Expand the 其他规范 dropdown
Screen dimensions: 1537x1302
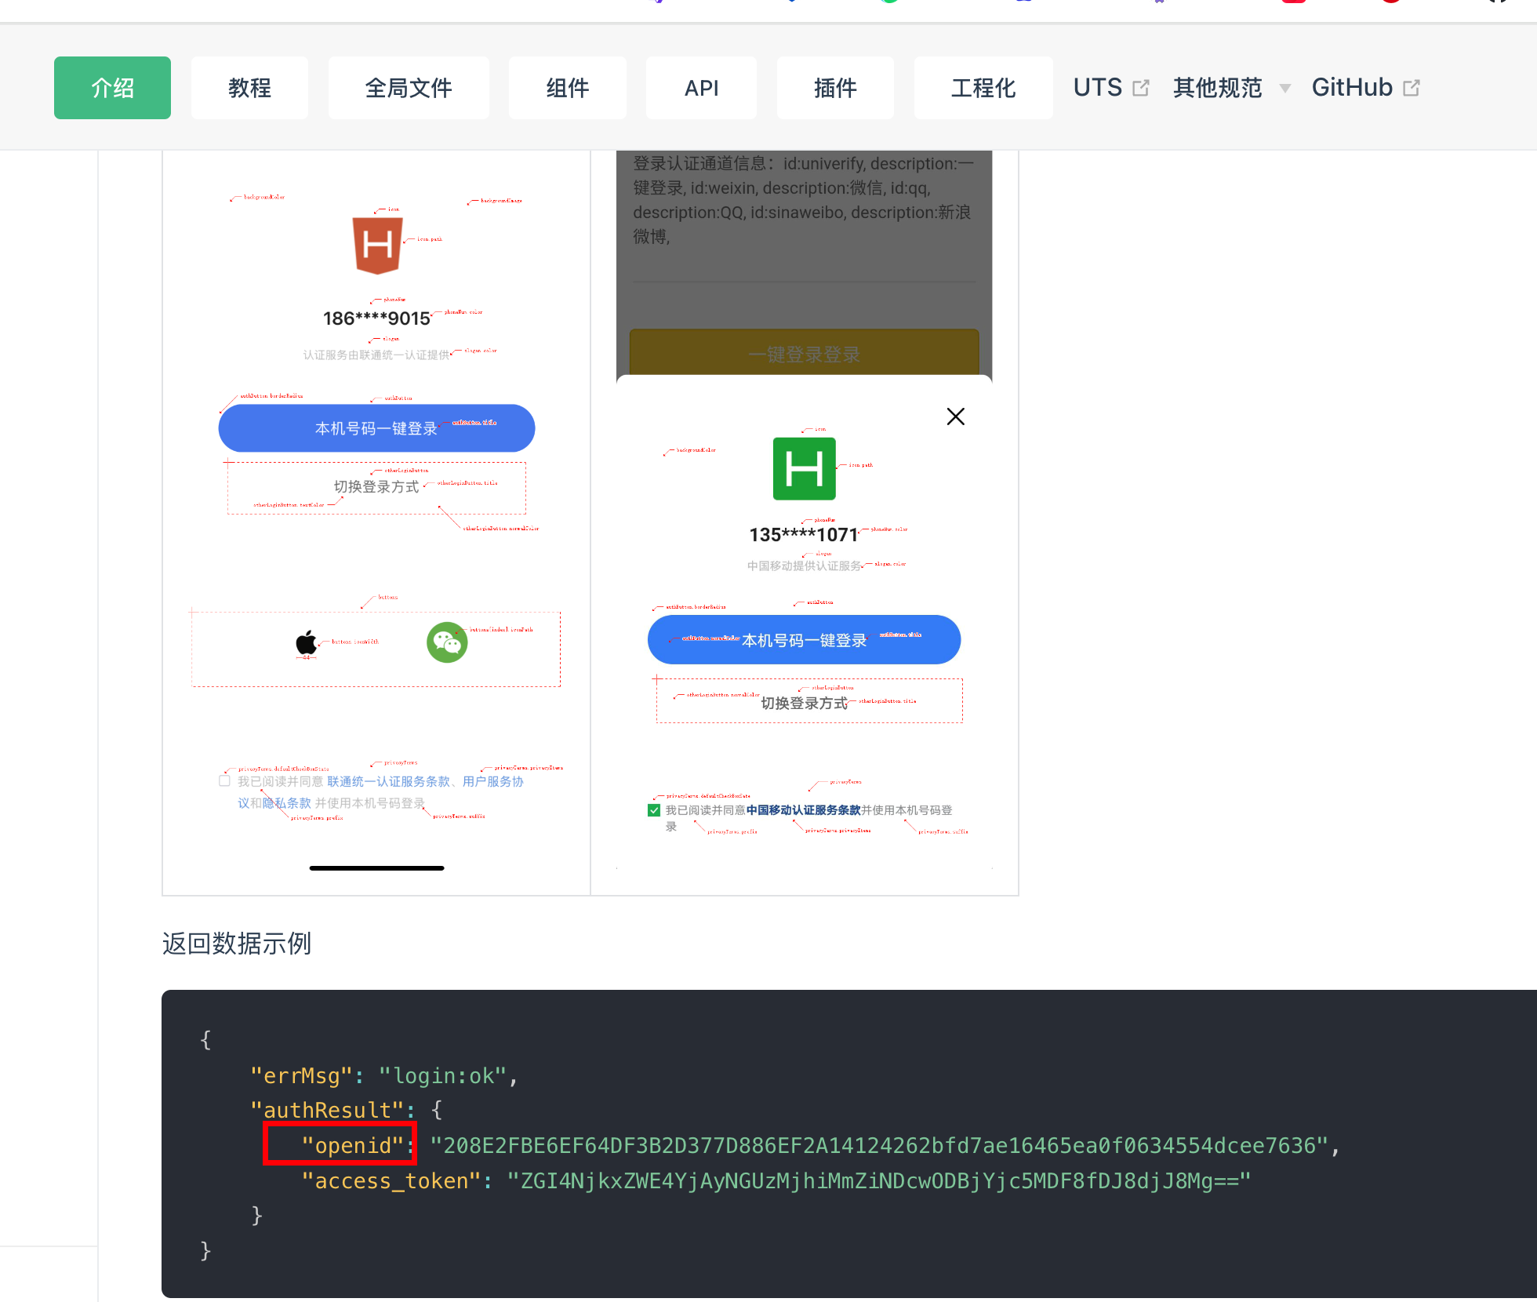pos(1231,88)
